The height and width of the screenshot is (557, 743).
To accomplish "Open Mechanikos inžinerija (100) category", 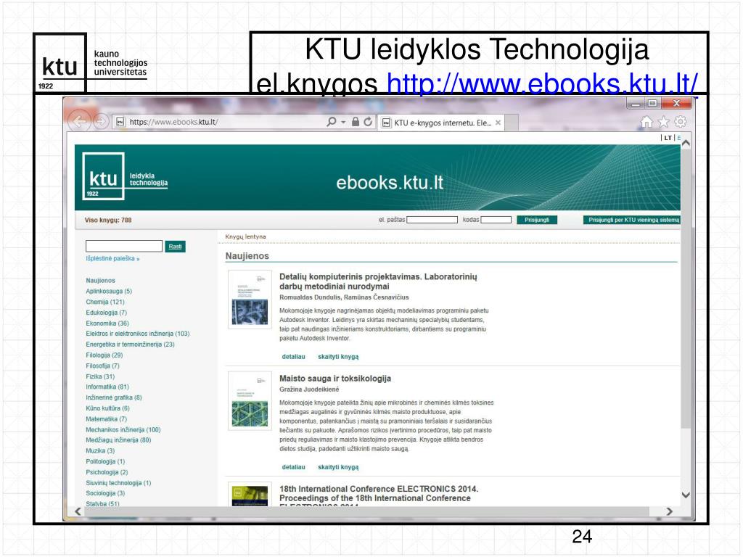I will [x=123, y=429].
